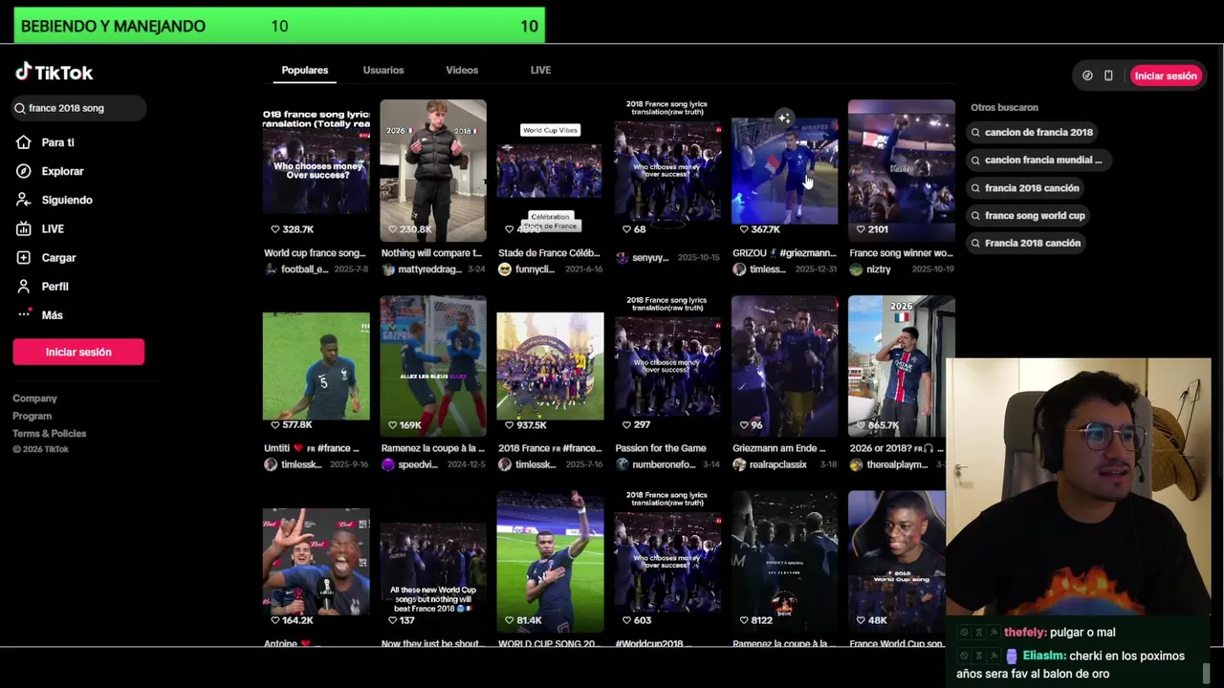Open the Griezmann am Ende video thumbnail
Image resolution: width=1224 pixels, height=688 pixels.
click(784, 366)
